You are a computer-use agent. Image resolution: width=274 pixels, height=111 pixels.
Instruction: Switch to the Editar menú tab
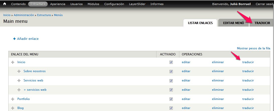(x=234, y=23)
